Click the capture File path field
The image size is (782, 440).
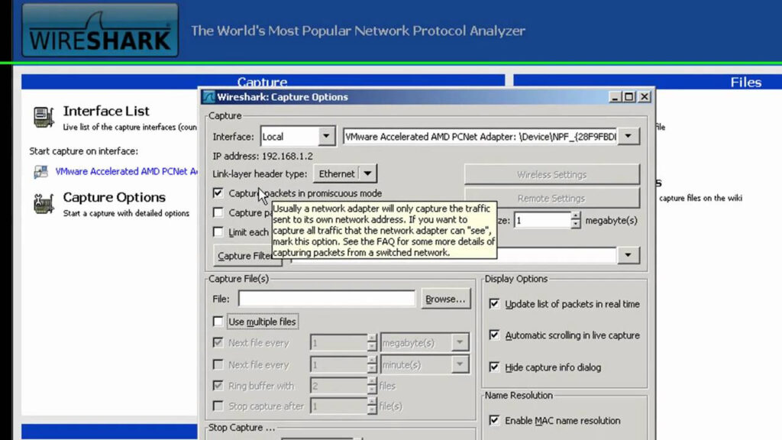pos(327,299)
